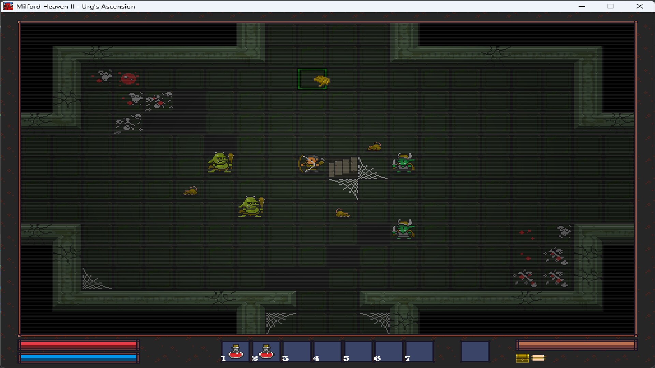655x368 pixels.
Task: Use the red potion in slot 1
Action: 235,351
